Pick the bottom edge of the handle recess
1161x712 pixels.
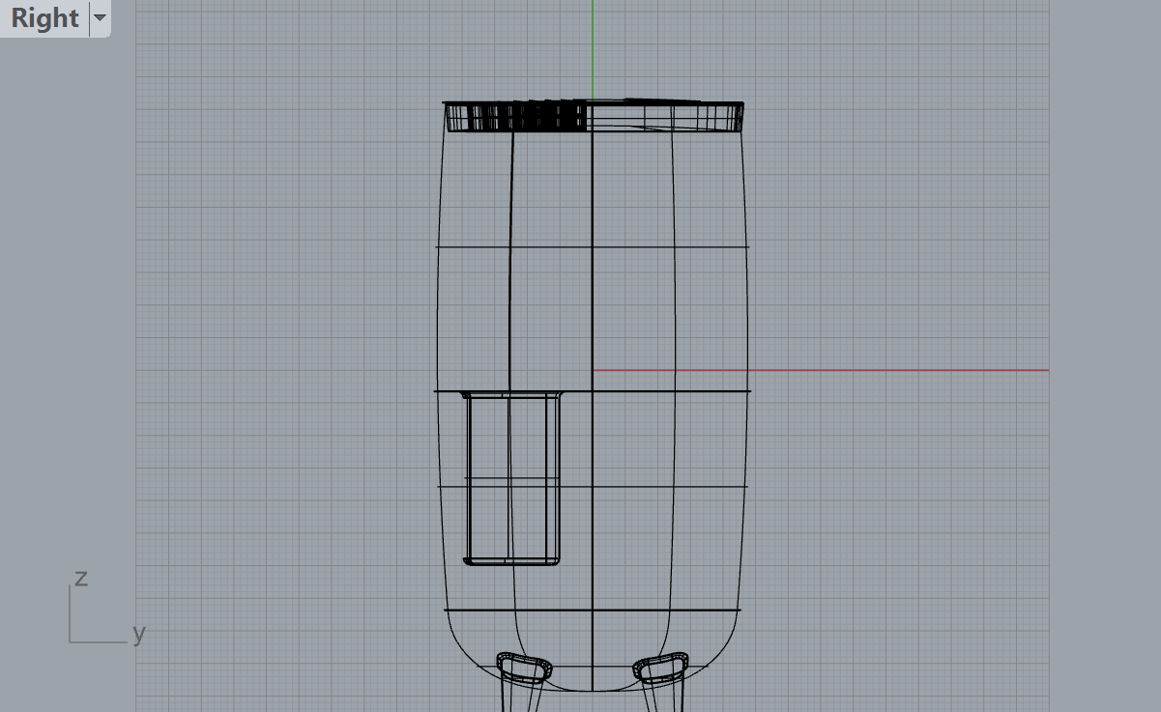pos(512,562)
